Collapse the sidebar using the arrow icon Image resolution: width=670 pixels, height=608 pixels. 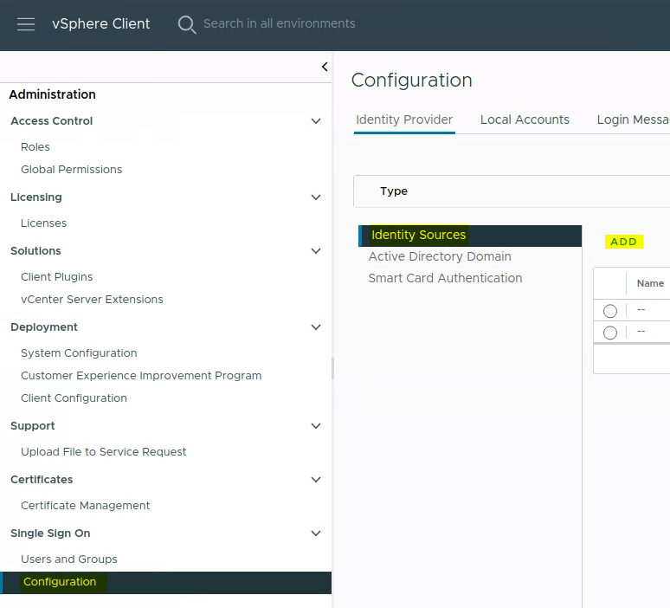tap(325, 67)
